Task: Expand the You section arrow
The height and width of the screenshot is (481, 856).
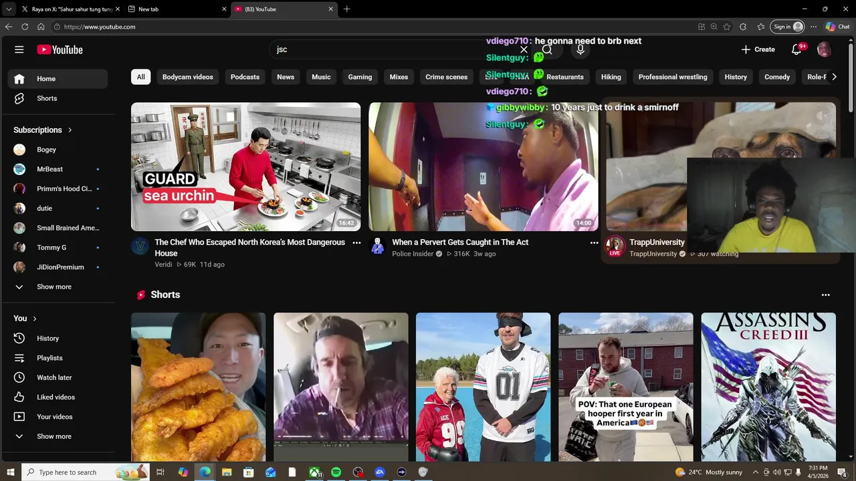Action: [35, 319]
